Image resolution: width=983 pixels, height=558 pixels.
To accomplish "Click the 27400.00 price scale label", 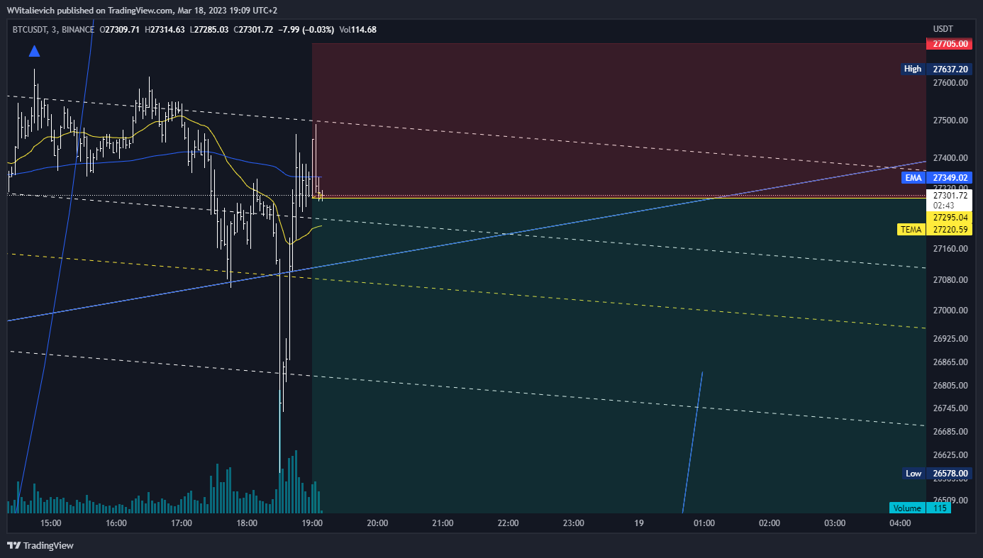I will pos(950,158).
